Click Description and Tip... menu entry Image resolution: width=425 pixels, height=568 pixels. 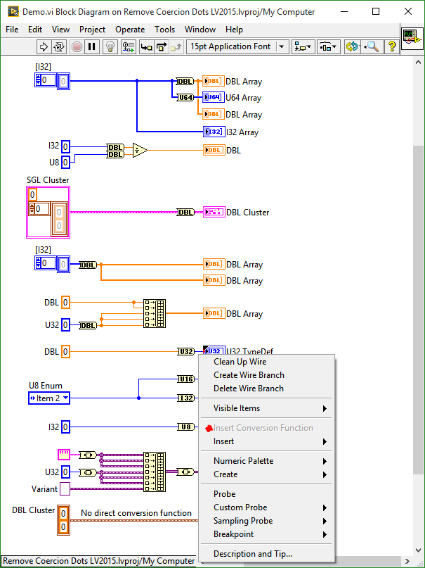252,554
